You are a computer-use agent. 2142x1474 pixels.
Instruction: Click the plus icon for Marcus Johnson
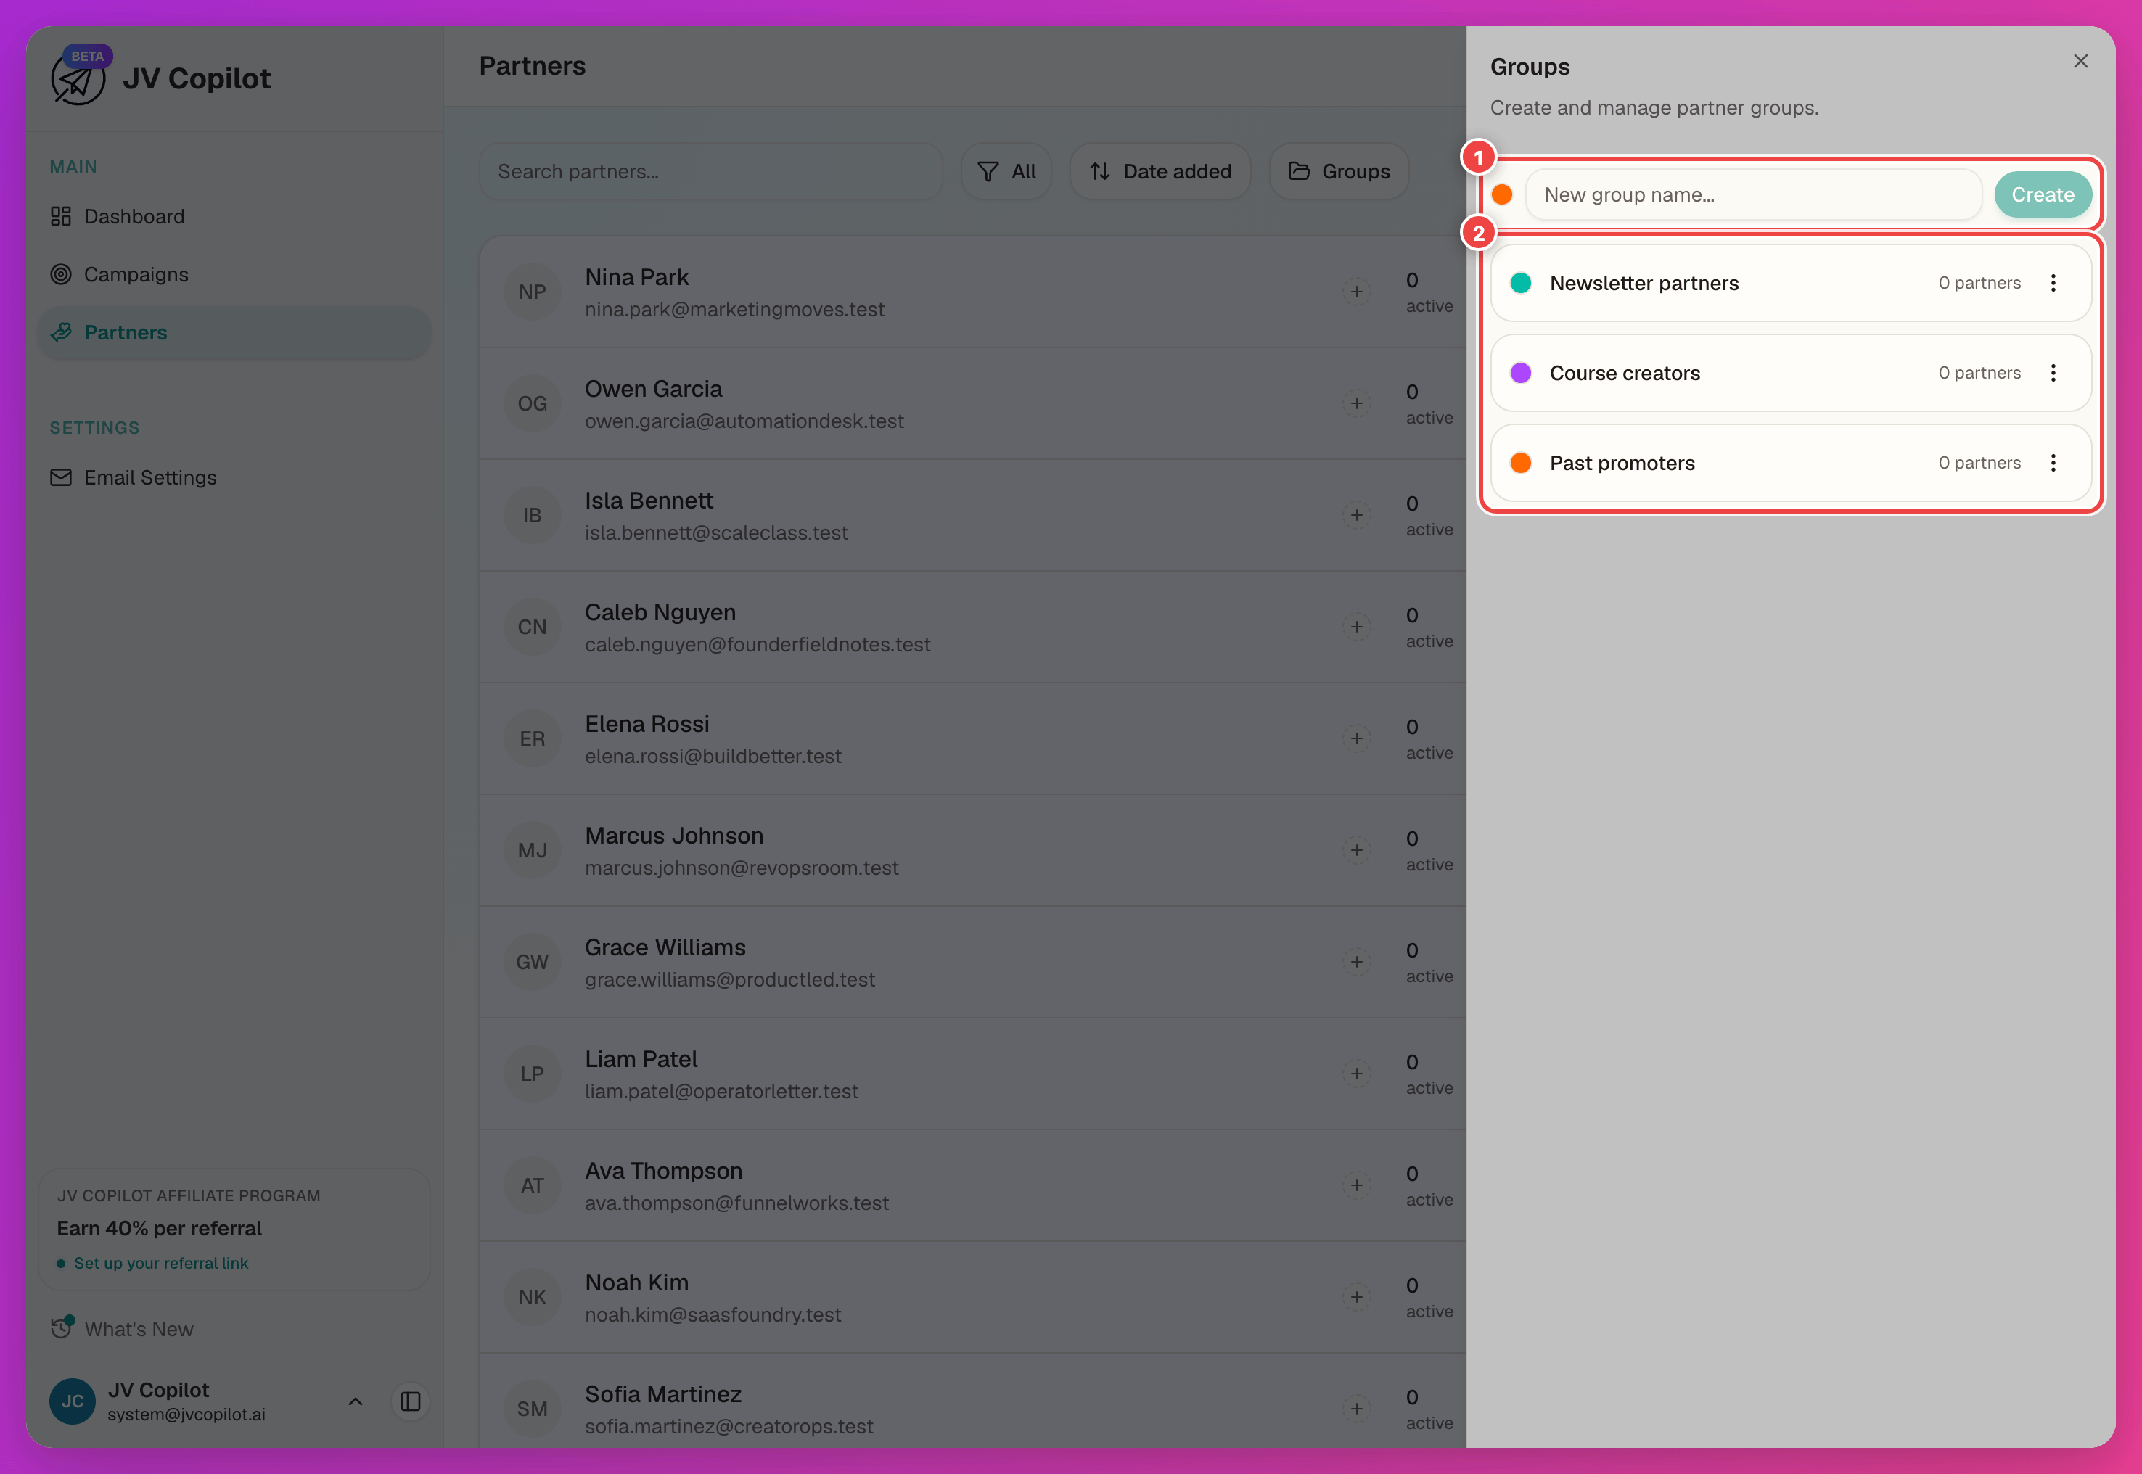pyautogui.click(x=1356, y=851)
